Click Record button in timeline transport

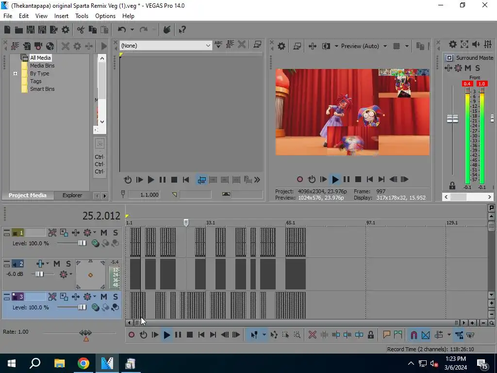132,335
